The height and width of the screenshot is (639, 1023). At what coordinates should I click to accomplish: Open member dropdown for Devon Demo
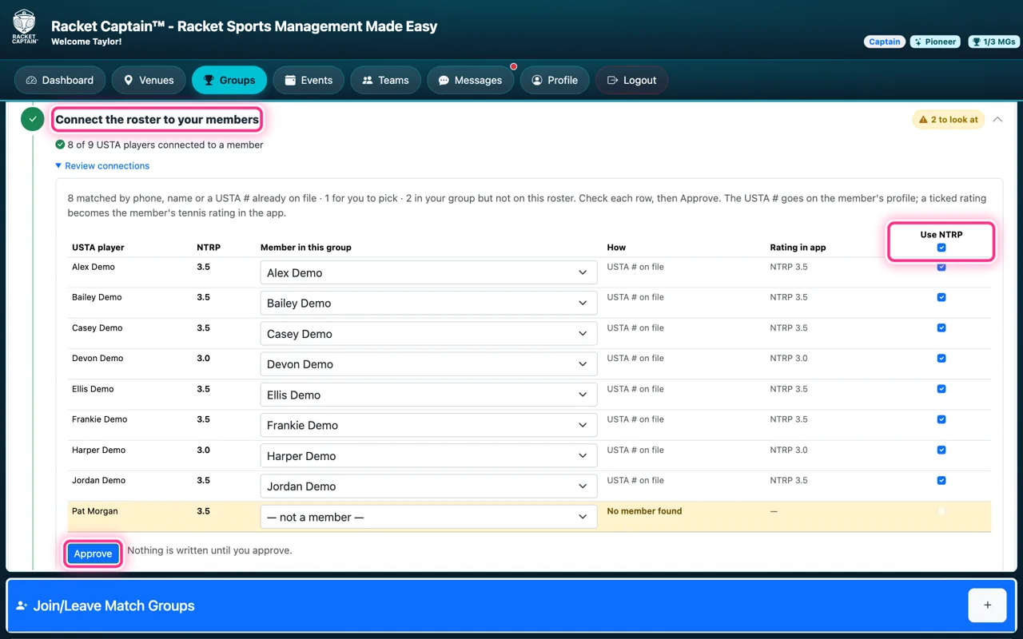[428, 364]
